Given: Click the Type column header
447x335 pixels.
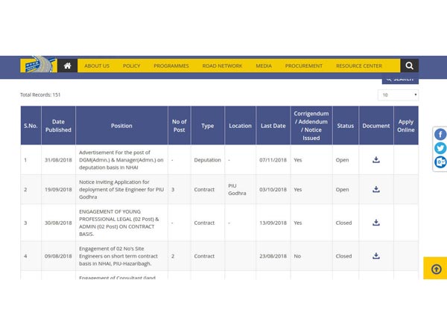Looking at the screenshot, I should (x=208, y=126).
